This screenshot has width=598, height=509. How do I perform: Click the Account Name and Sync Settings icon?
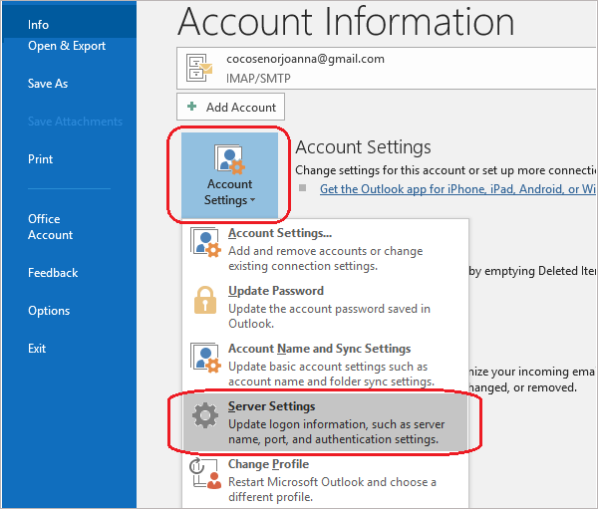(205, 358)
